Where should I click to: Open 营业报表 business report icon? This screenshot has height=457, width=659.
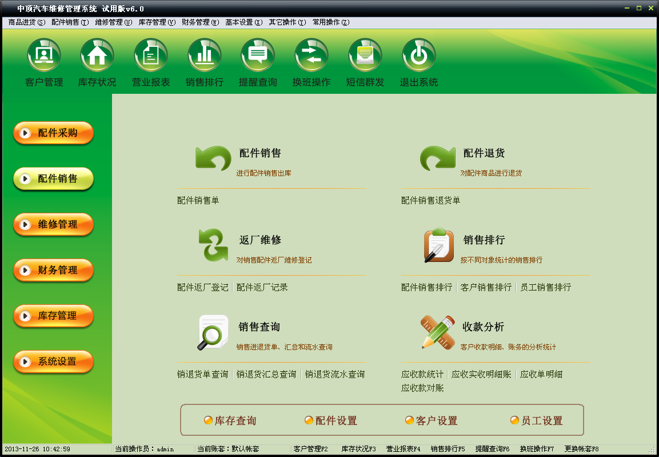[x=151, y=55]
